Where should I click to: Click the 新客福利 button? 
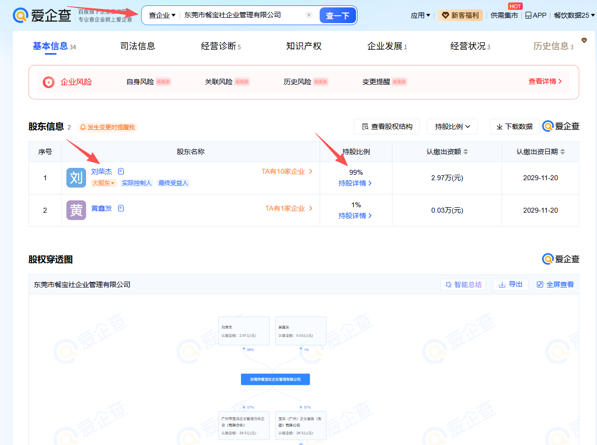pos(460,15)
